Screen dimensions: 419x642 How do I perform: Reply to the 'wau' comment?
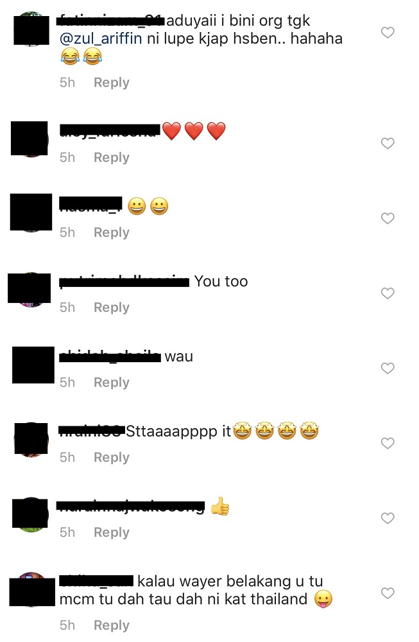[x=111, y=382]
